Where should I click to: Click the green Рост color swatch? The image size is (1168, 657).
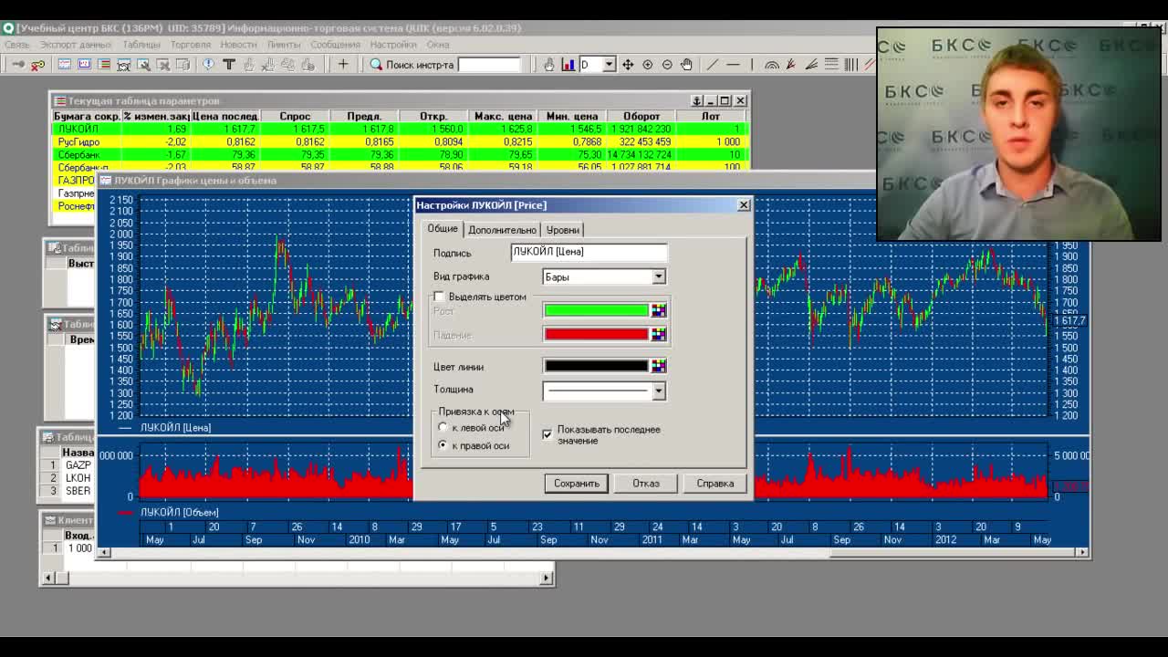pos(596,311)
